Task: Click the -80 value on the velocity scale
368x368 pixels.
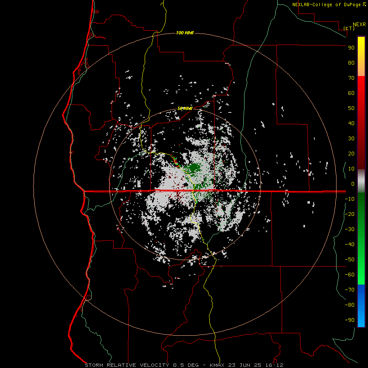Action: [350, 305]
